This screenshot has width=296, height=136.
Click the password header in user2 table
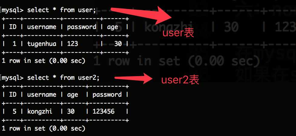107,95
